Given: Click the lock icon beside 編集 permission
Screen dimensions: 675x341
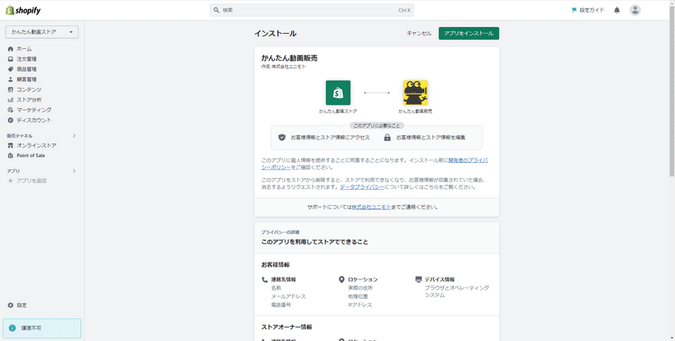Looking at the screenshot, I should (387, 138).
